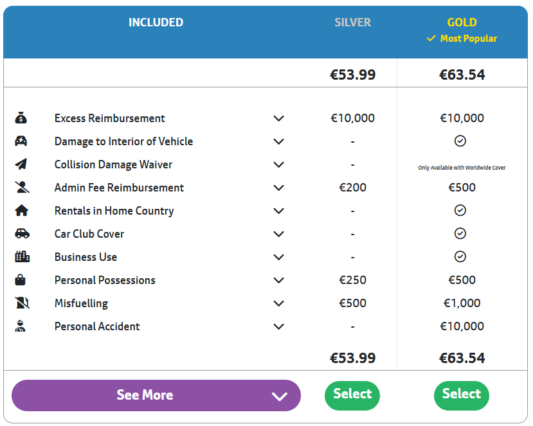Click the car icon next to Car Club Cover
Screen dimensions: 533x426
22,233
